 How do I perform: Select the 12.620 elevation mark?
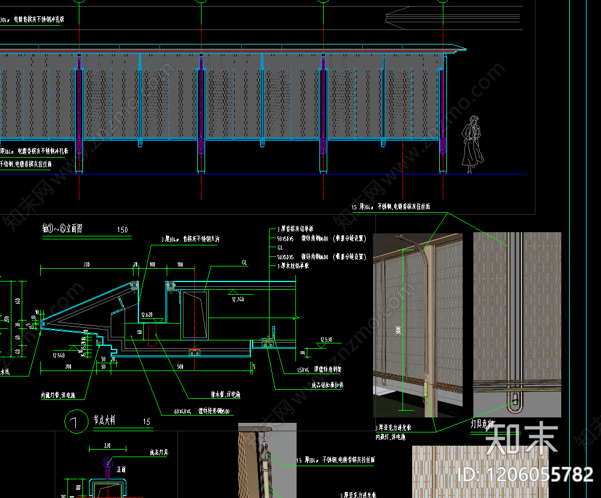[147, 315]
